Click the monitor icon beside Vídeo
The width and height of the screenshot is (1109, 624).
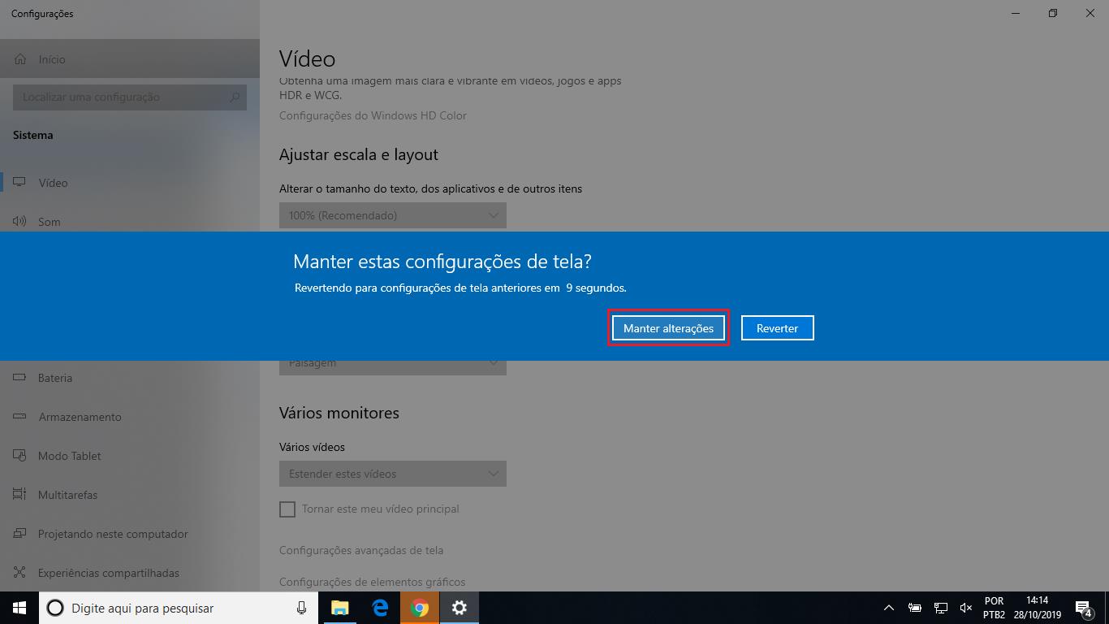coord(19,183)
